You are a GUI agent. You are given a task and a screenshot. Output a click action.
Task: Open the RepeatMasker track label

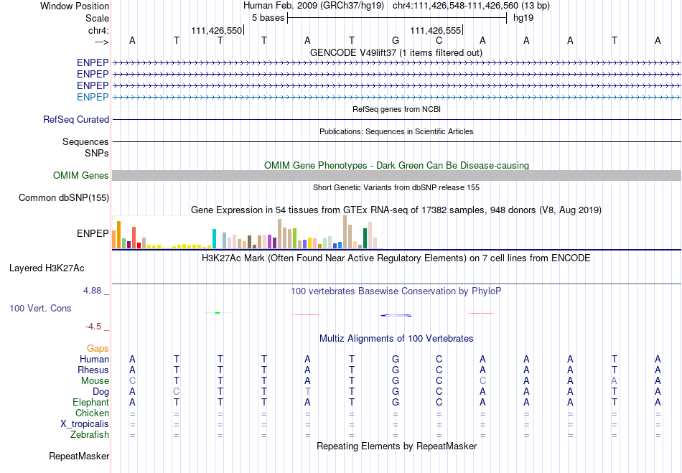coord(79,456)
